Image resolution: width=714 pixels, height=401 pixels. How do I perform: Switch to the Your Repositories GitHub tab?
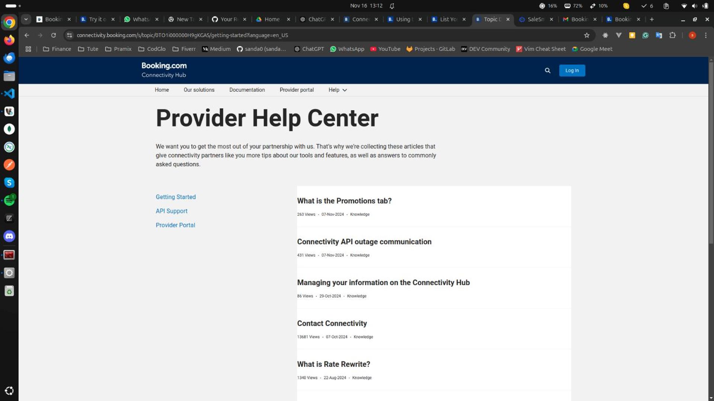coord(229,19)
